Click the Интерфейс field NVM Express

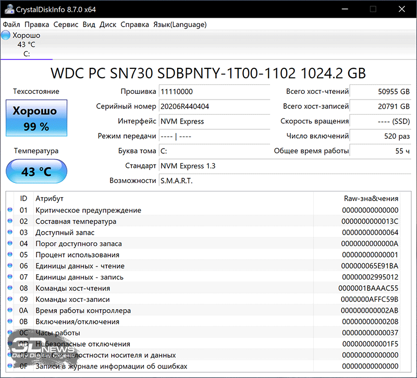[214, 121]
